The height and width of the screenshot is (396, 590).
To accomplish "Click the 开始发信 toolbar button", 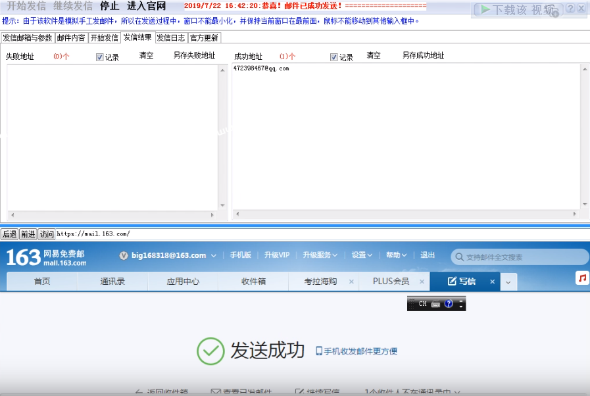I will click(26, 6).
